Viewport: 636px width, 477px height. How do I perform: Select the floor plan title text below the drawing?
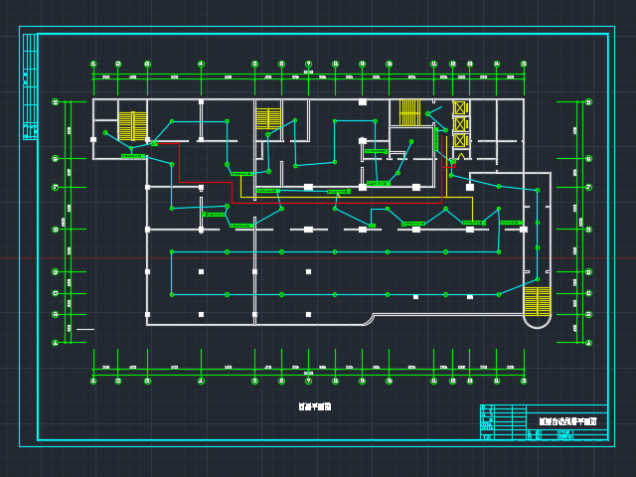315,406
